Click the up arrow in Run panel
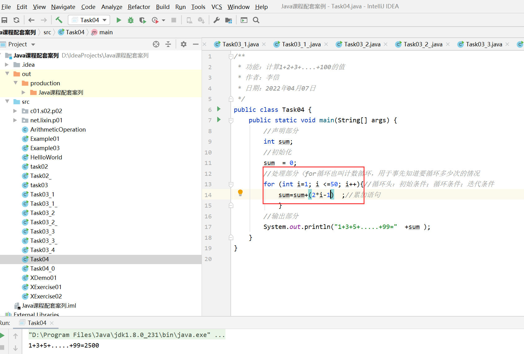The image size is (524, 354). [15, 336]
